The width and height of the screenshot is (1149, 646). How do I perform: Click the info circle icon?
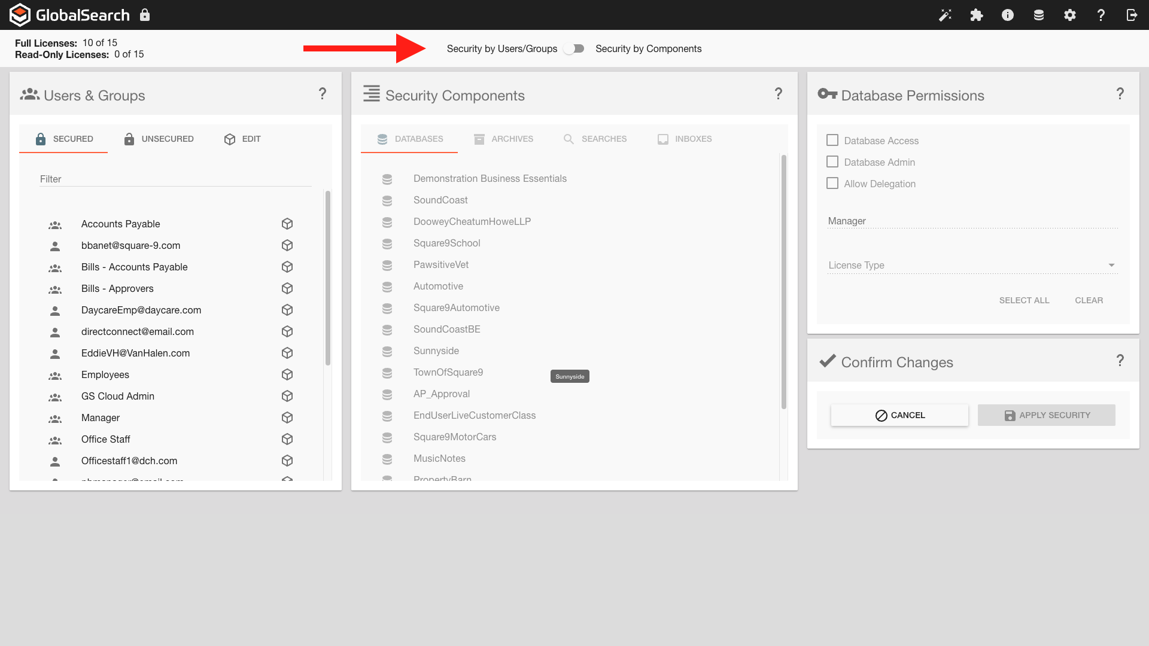pyautogui.click(x=1008, y=15)
